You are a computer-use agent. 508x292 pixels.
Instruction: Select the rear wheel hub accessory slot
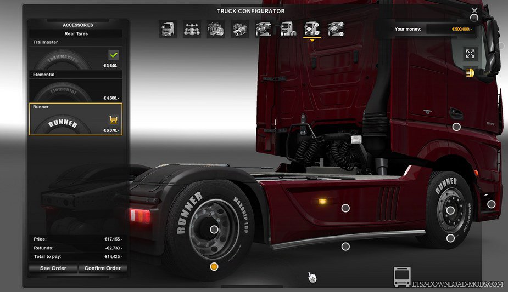coord(214,230)
